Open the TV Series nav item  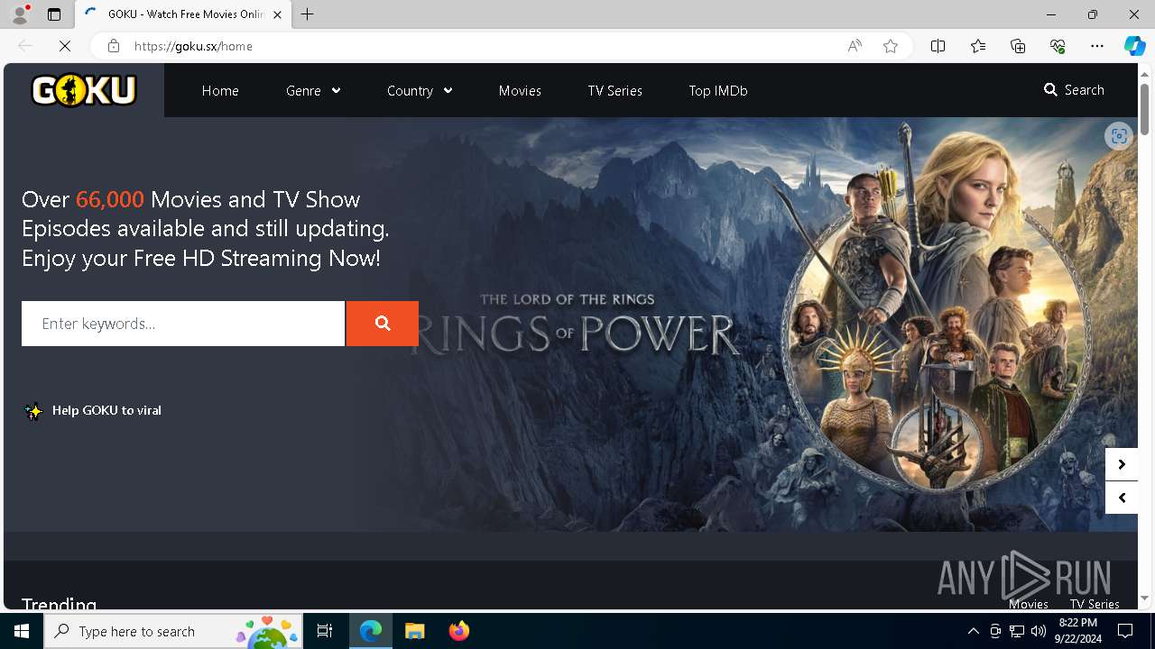click(x=614, y=90)
